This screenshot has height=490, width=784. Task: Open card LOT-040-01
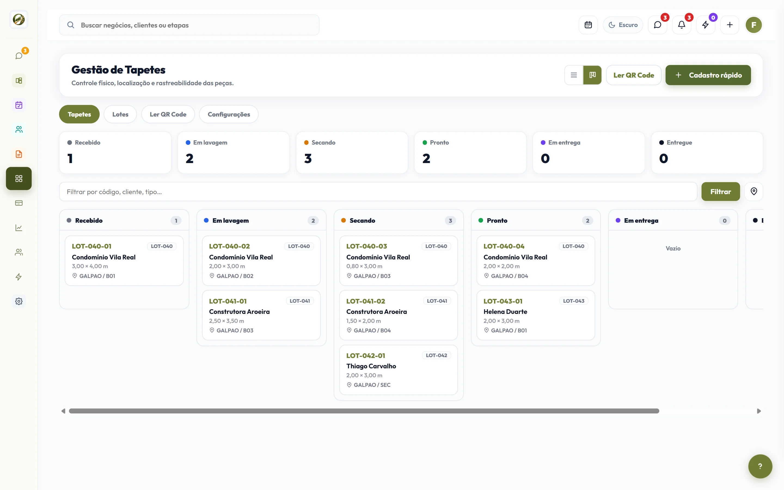(x=124, y=261)
